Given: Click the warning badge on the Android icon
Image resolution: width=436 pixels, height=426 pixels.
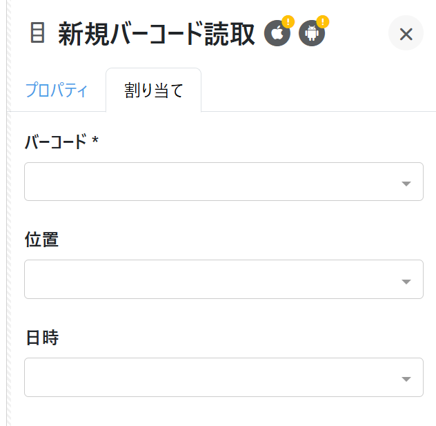Looking at the screenshot, I should (x=323, y=21).
